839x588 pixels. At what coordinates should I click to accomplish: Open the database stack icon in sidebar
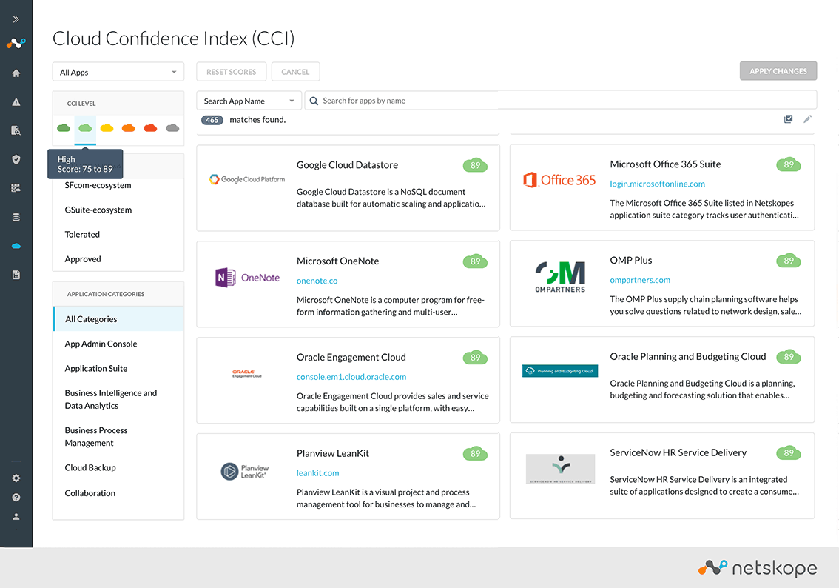coord(16,217)
